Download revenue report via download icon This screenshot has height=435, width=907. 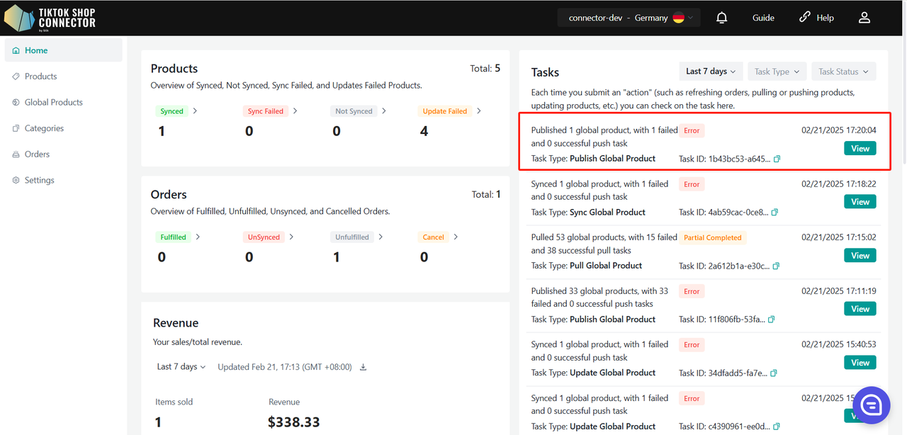point(364,367)
